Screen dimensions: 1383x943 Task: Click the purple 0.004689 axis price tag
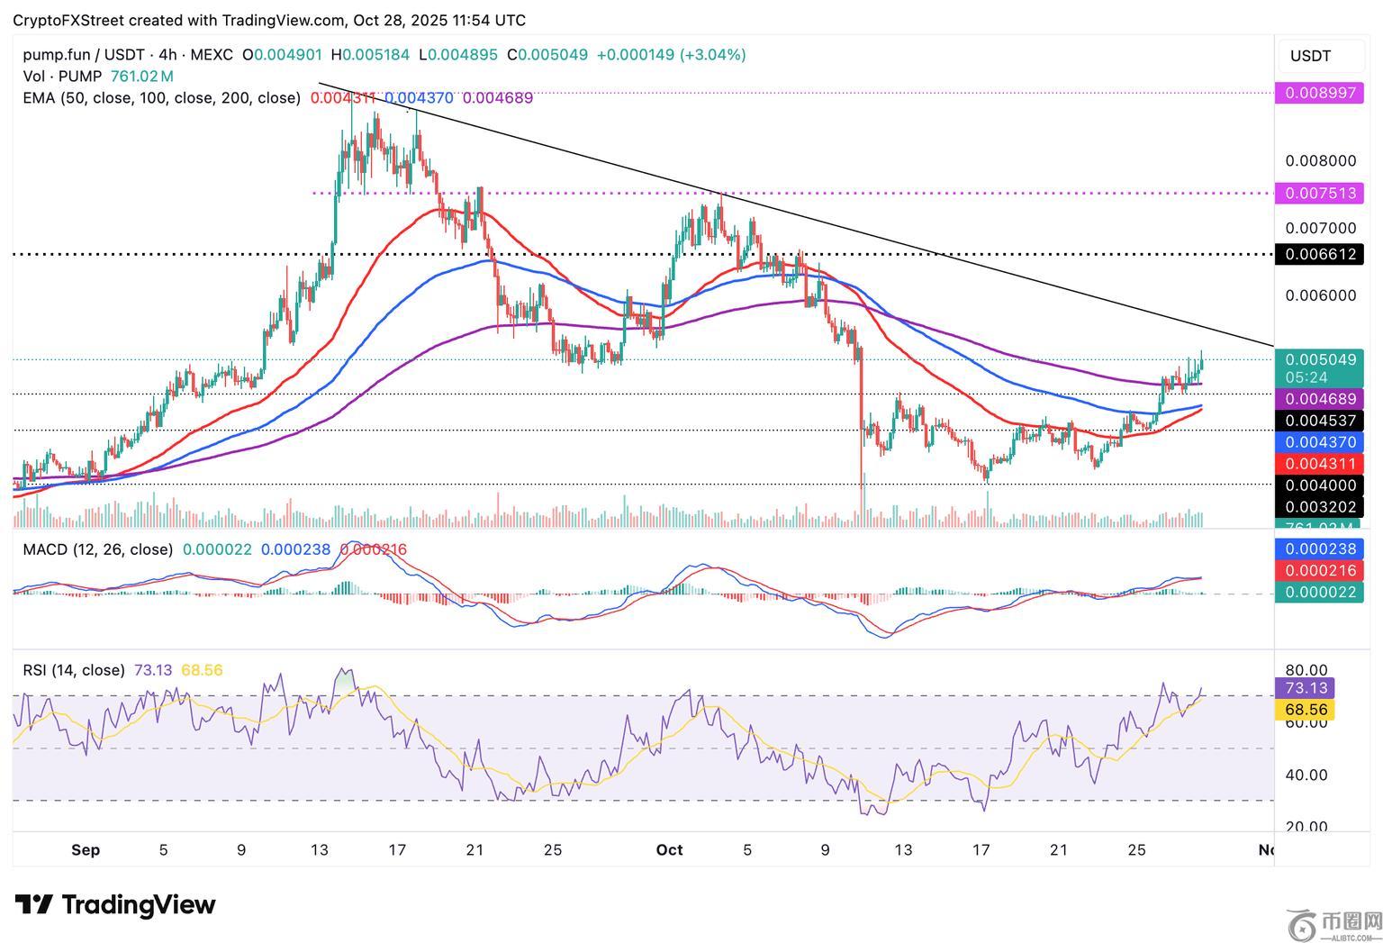pos(1319,399)
